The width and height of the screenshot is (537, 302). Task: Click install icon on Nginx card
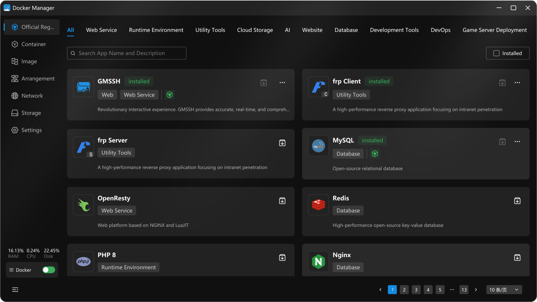point(517,257)
